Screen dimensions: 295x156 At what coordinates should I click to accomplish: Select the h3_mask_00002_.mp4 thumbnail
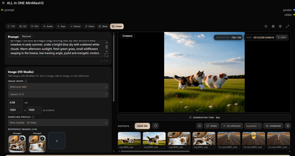[x=229, y=140]
